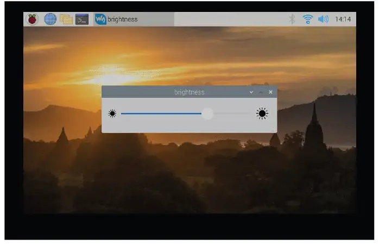Click the 14:14 clock in the panel

343,20
